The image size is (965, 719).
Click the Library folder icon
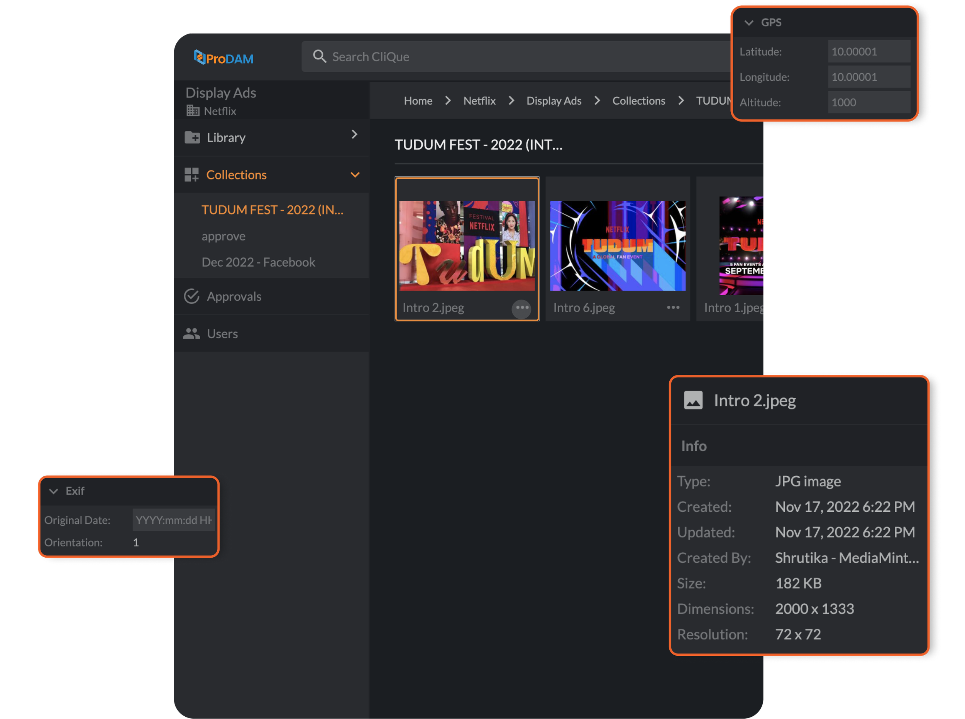click(192, 137)
